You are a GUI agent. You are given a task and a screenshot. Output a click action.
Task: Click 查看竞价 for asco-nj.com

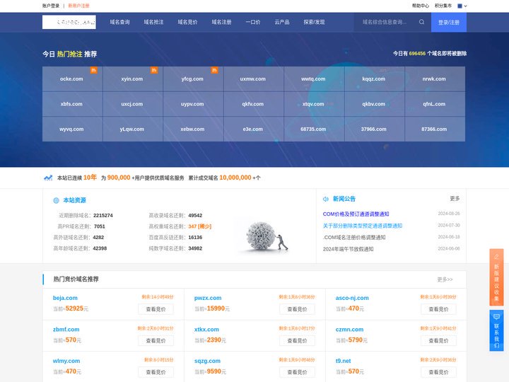[x=438, y=309]
